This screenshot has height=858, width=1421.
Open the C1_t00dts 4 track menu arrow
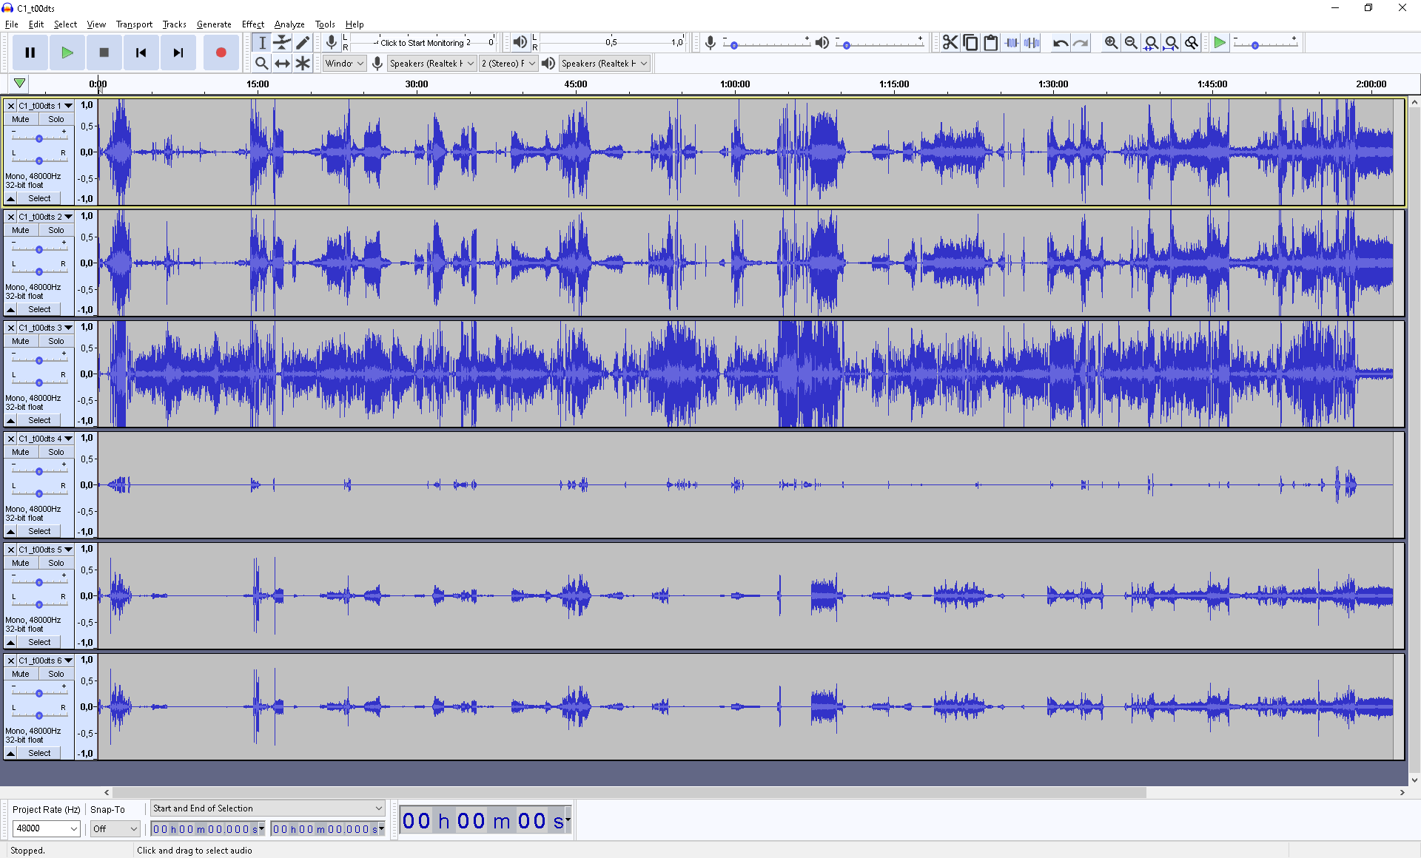[68, 439]
